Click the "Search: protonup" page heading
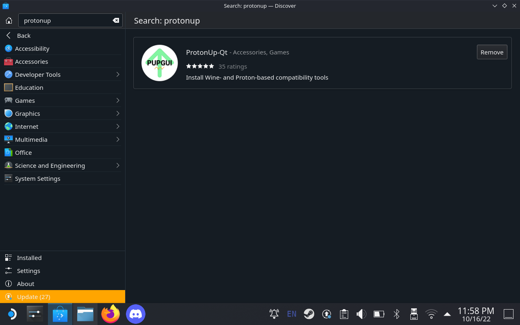 pos(167,20)
